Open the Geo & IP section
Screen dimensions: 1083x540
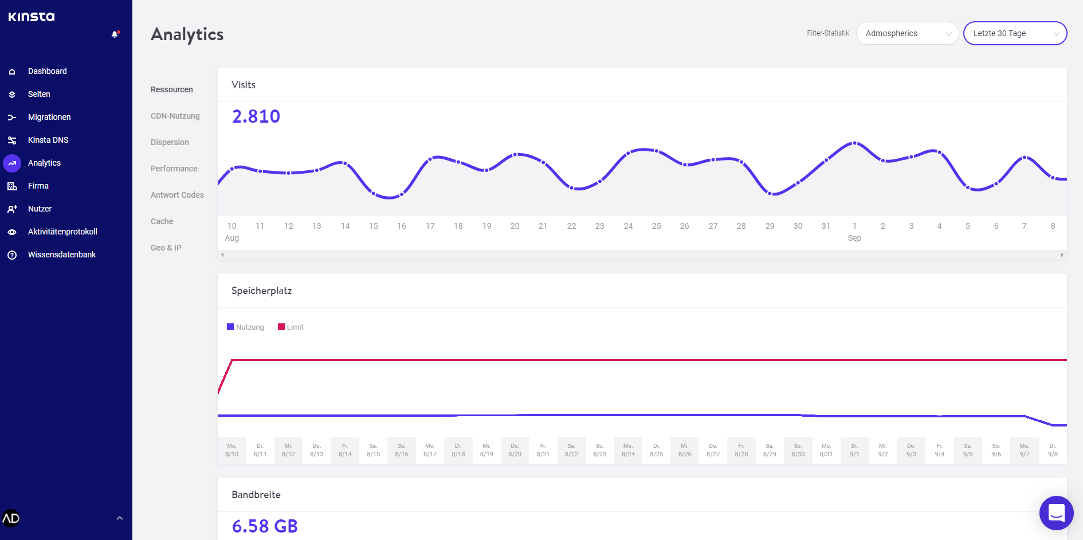(x=166, y=248)
